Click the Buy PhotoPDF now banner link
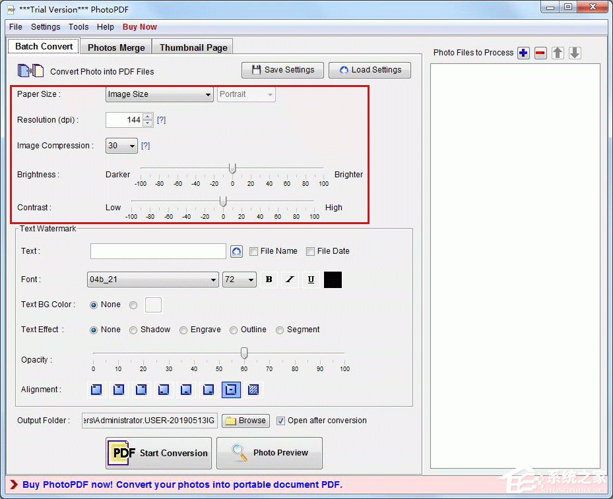613x499 pixels. (182, 484)
